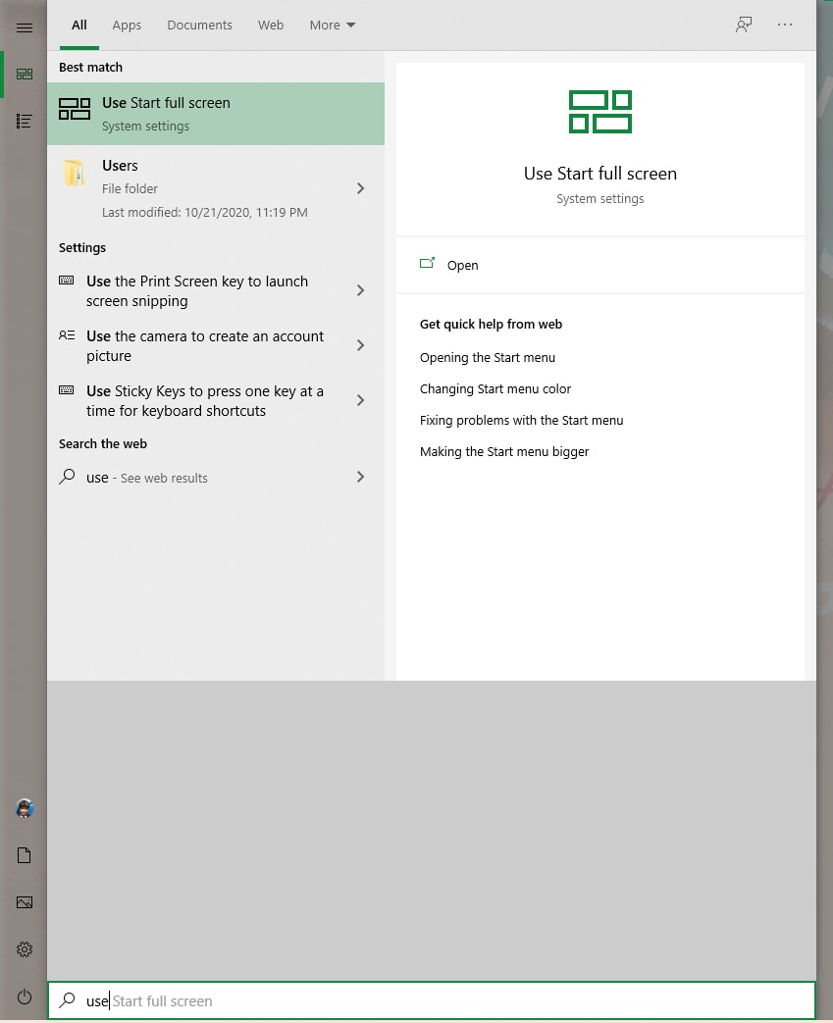The height and width of the screenshot is (1023, 833).
Task: Open the More filter dropdown
Action: coord(333,25)
